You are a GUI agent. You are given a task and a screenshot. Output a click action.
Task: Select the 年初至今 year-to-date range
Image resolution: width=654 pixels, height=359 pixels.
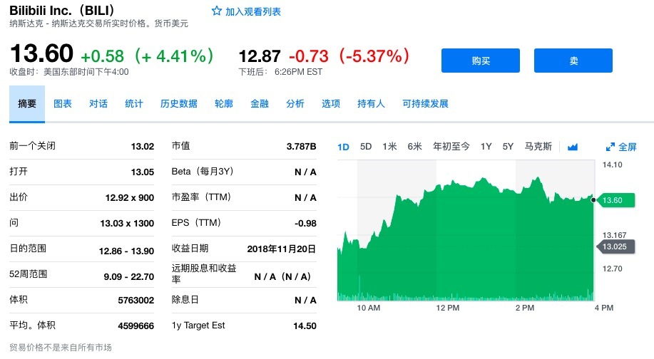pos(451,147)
